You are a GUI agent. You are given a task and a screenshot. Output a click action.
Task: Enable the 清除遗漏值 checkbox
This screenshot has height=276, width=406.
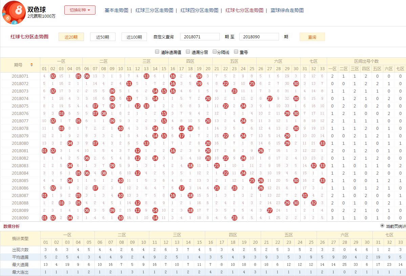[x=157, y=52]
